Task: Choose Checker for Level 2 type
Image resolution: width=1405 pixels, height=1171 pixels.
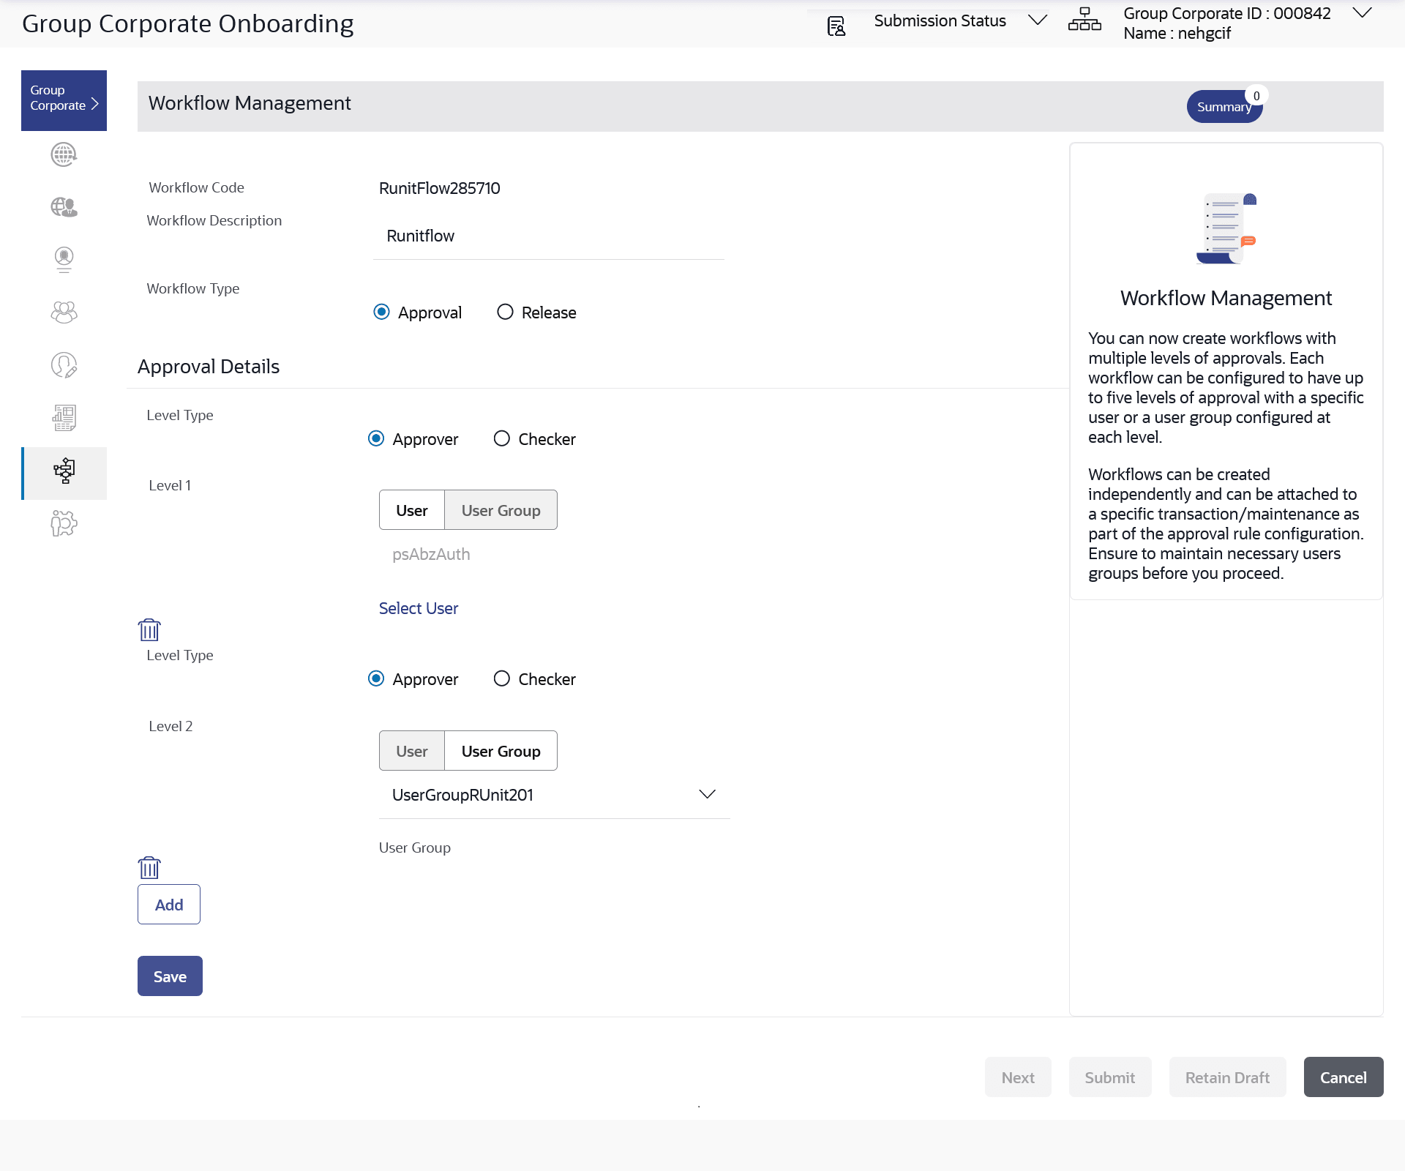Action: [501, 679]
